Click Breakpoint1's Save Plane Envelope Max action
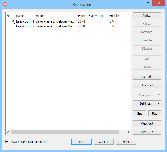 point(55,21)
